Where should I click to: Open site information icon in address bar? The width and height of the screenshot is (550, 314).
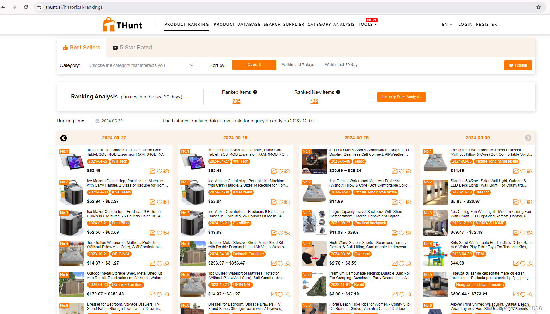[39, 7]
